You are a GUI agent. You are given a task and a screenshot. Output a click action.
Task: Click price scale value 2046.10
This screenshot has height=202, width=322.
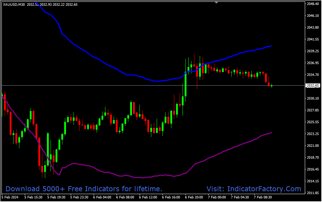coord(313,16)
